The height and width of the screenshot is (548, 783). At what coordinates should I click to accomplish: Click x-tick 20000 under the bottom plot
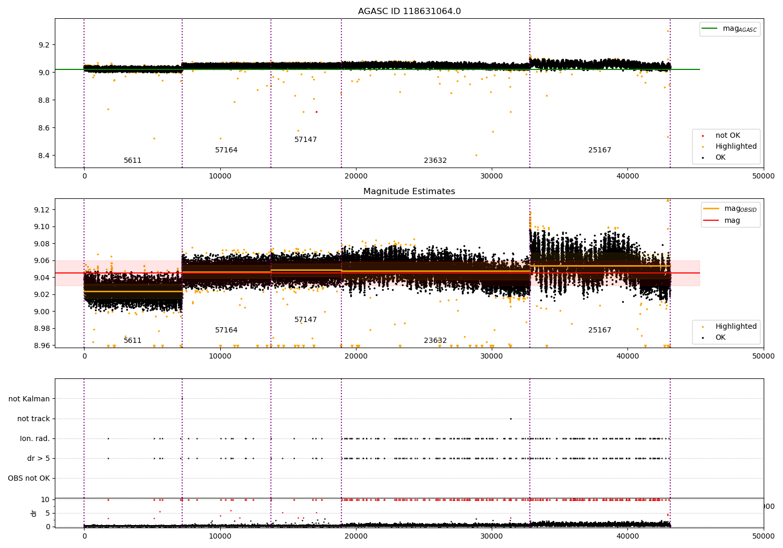point(356,537)
